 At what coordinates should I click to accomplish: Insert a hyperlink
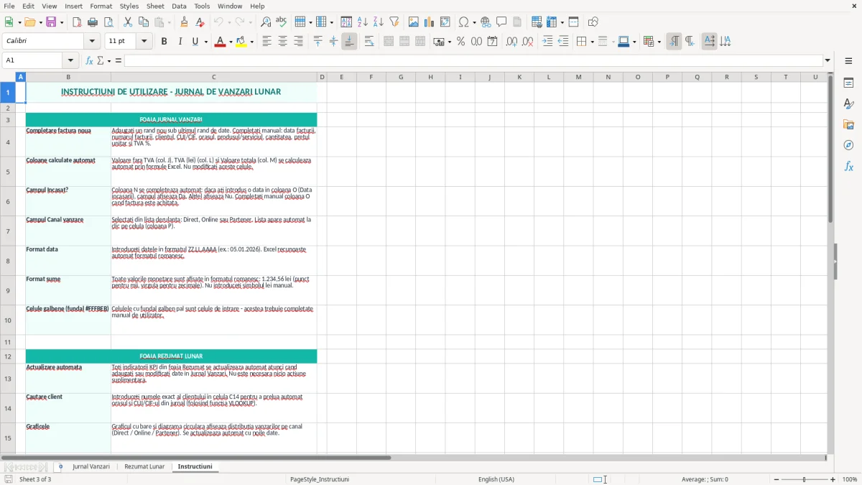click(x=486, y=22)
